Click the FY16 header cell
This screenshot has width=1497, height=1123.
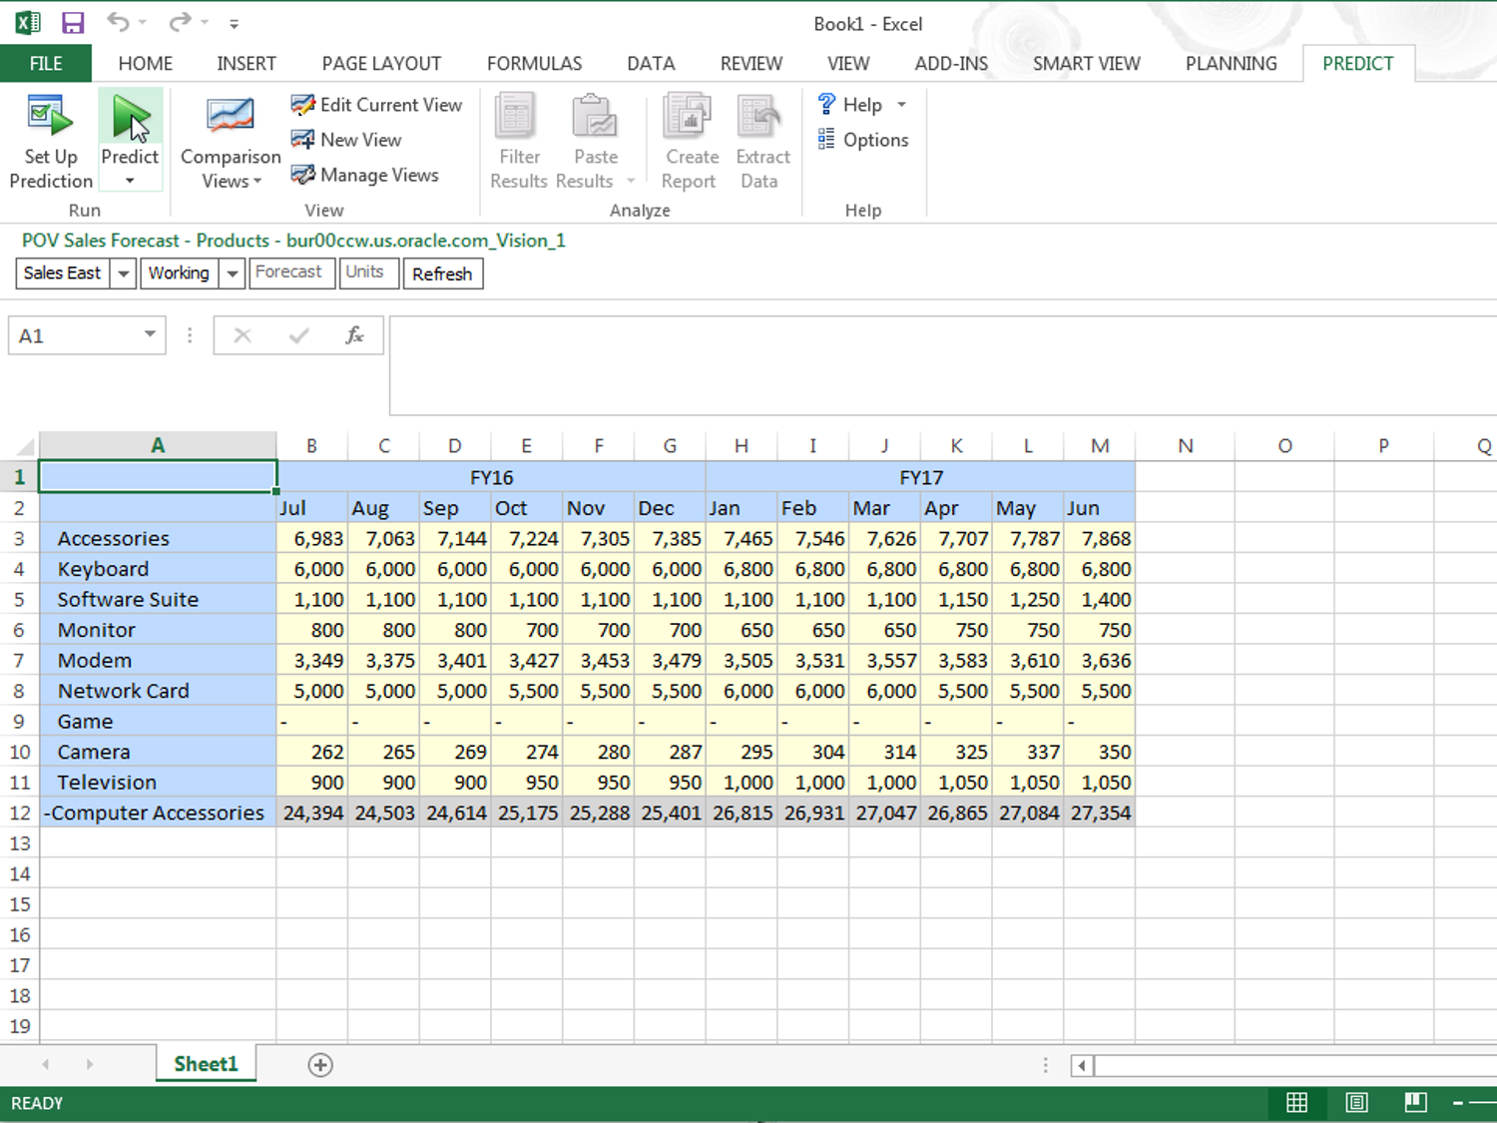(x=491, y=477)
